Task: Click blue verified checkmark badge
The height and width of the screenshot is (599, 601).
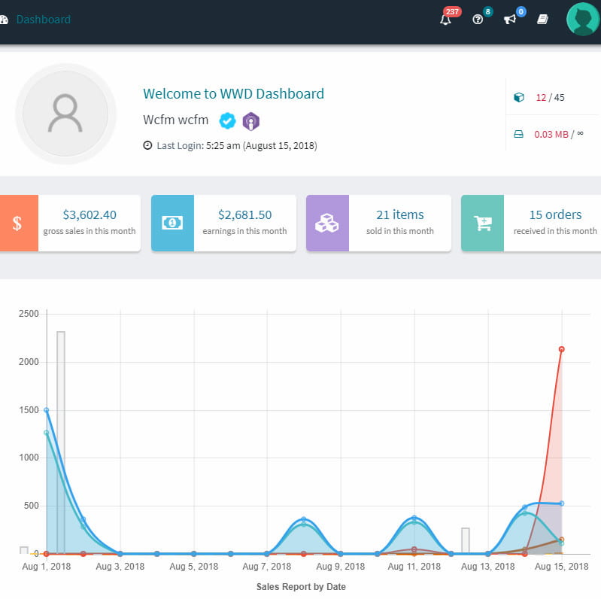Action: pos(227,121)
